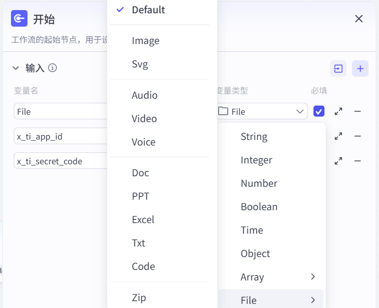Pick Image from the file type submenu

[145, 40]
